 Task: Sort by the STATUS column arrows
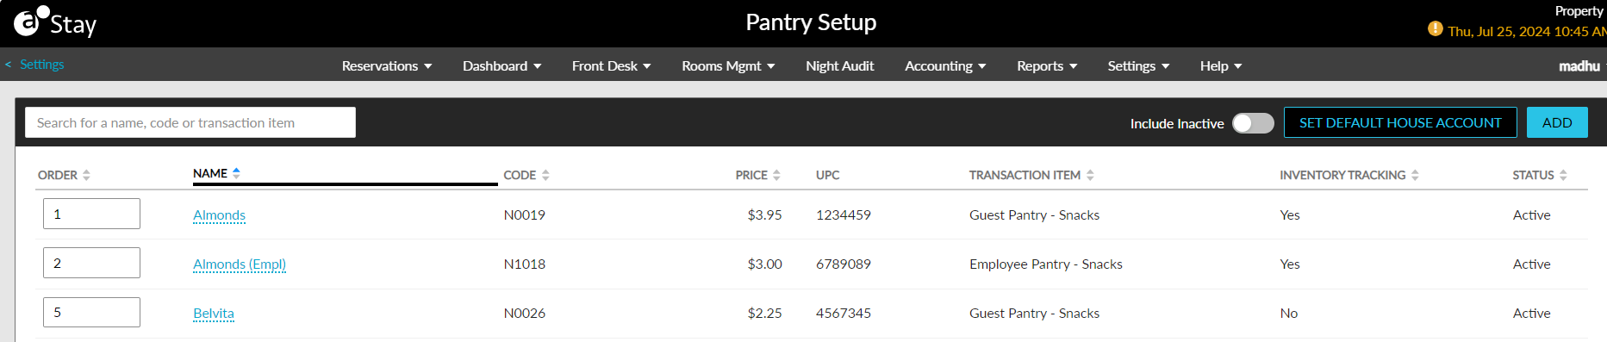[x=1563, y=175]
